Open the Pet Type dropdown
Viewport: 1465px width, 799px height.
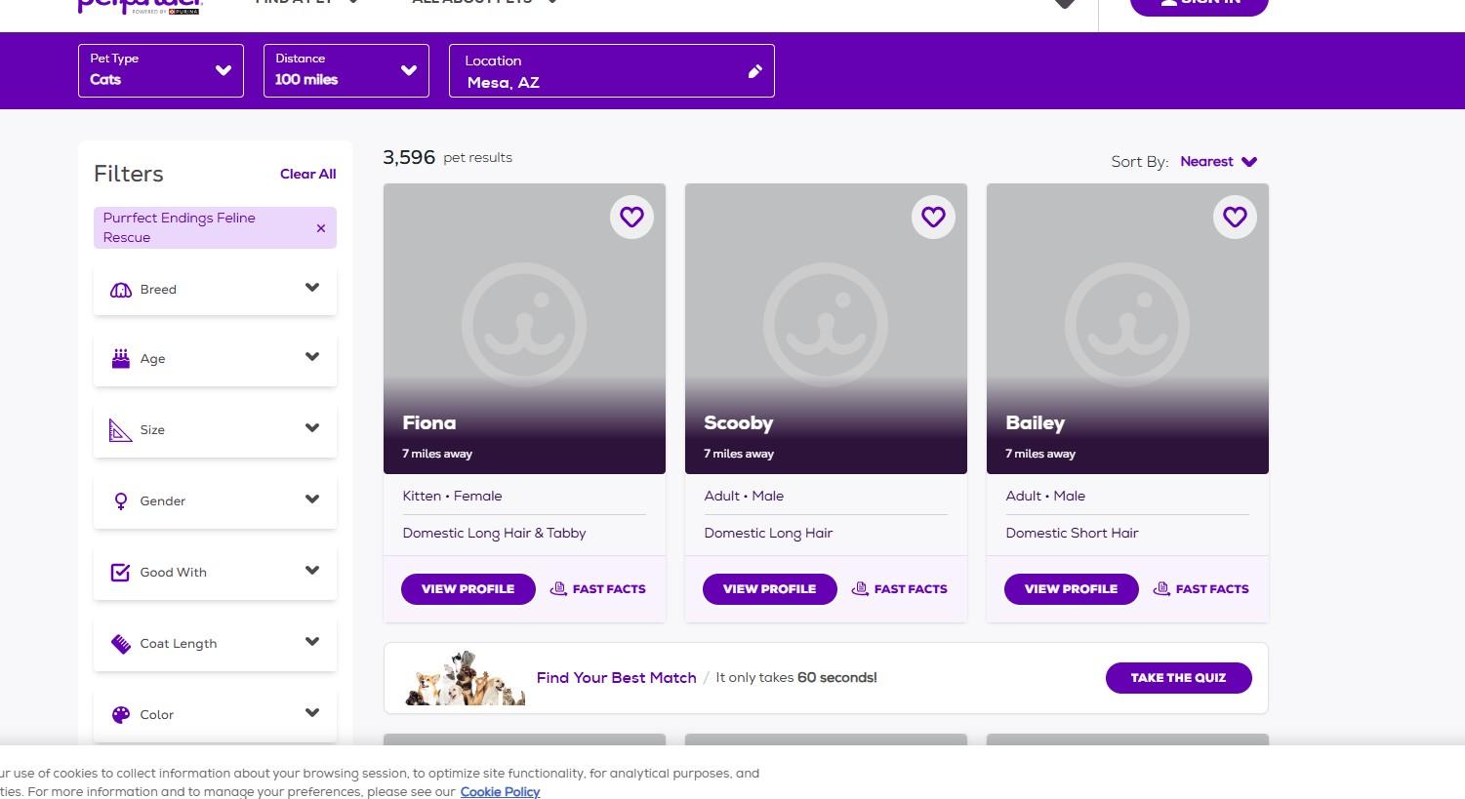click(161, 70)
